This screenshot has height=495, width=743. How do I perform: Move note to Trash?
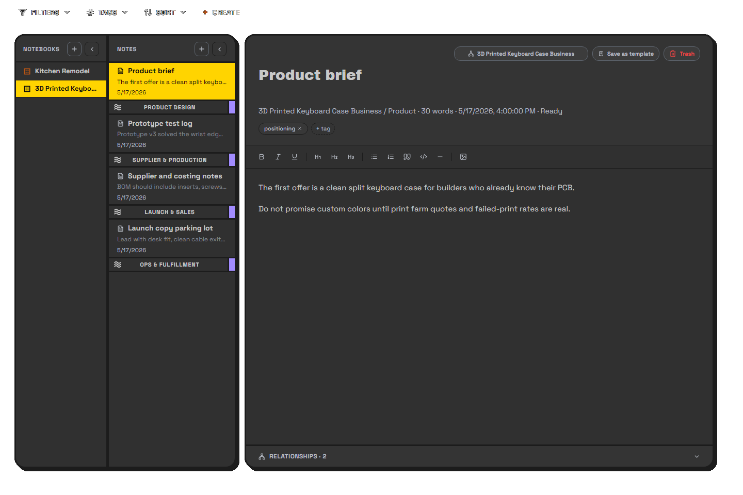point(682,54)
